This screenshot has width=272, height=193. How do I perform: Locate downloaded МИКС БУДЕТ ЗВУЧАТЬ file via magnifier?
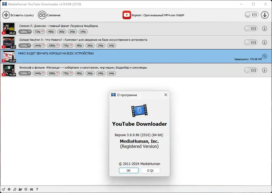(x=265, y=56)
